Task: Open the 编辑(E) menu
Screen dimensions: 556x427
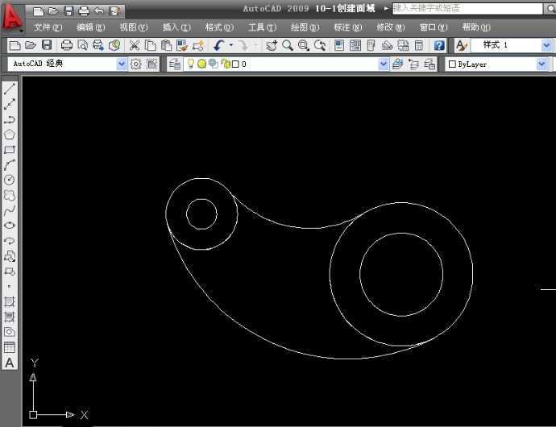Action: tap(91, 27)
